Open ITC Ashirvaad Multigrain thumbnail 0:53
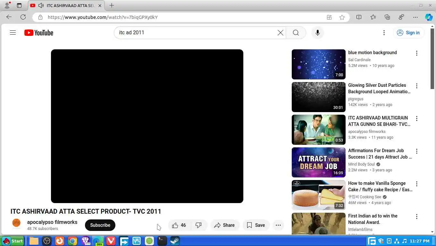The image size is (436, 246). pyautogui.click(x=319, y=130)
